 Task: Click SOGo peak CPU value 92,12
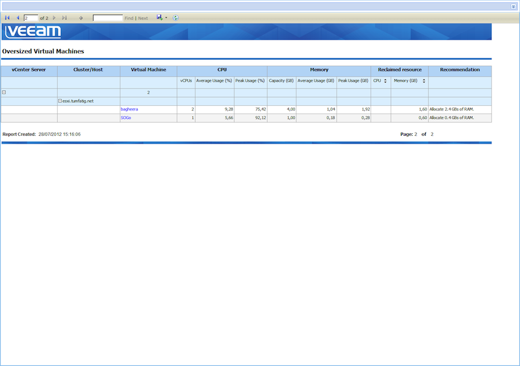(x=261, y=118)
